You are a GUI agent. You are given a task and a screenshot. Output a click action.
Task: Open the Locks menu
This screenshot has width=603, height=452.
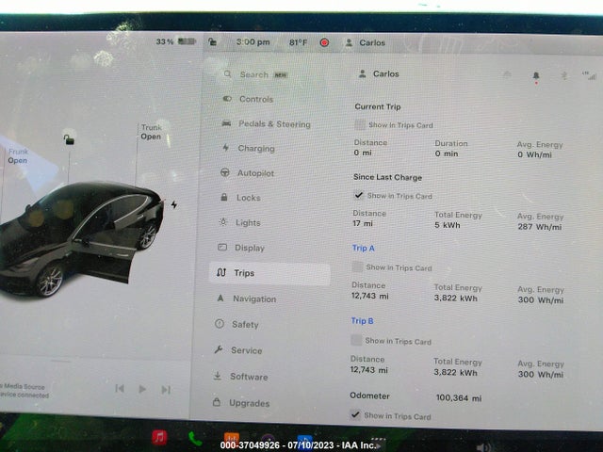240,198
